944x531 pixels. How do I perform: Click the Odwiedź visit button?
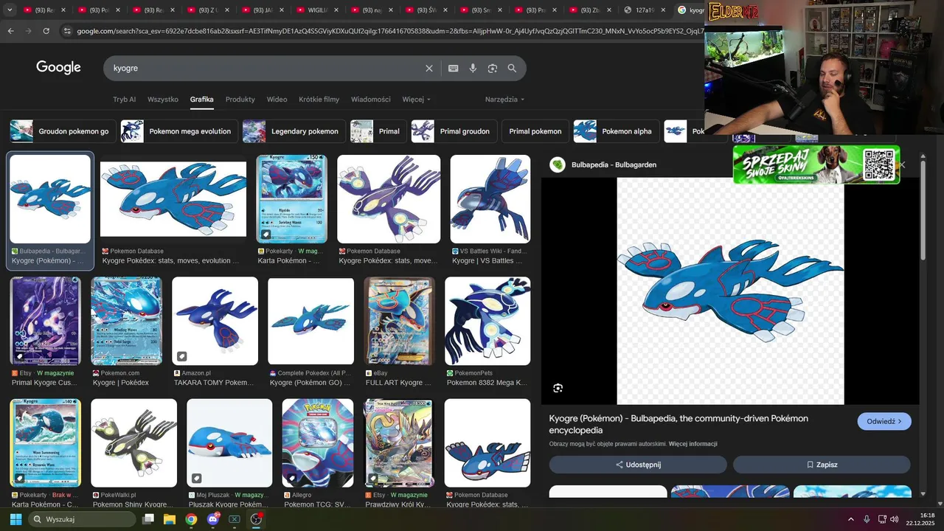(x=884, y=422)
